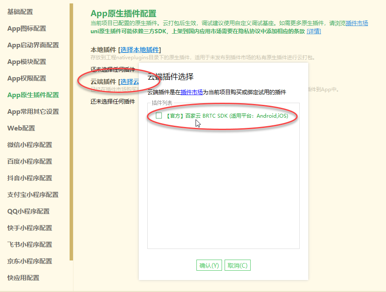Image resolution: width=386 pixels, height=292 pixels.
Task: Open the 插件市场 link at the top
Action: (x=357, y=23)
